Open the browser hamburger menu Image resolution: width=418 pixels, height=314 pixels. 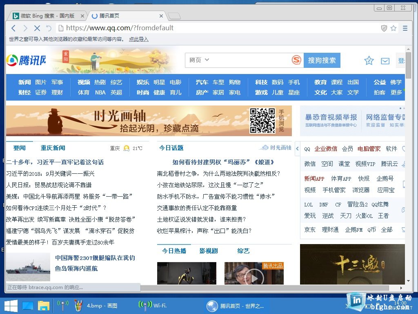pyautogui.click(x=405, y=28)
